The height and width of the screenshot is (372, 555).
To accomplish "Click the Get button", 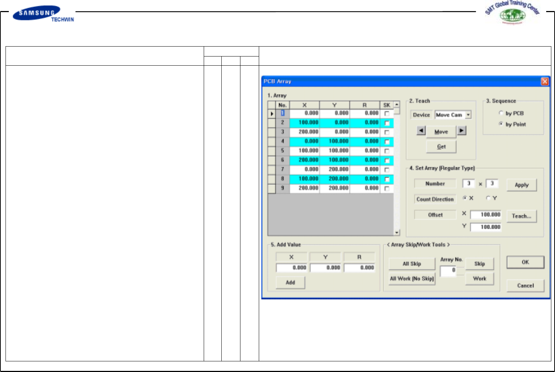I will (441, 147).
